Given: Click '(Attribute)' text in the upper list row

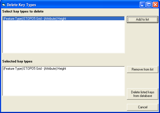Looking at the screenshot, I should (x=50, y=19).
